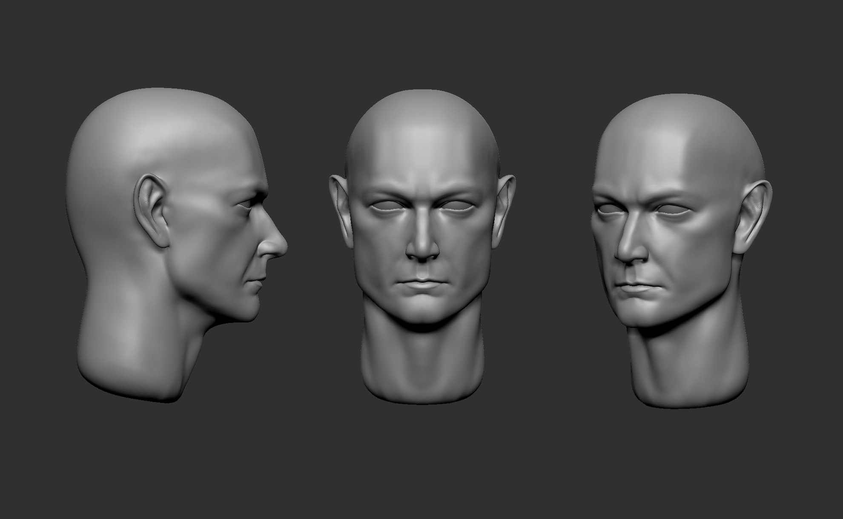
Task: Click the left profile-view head's ear
Action: click(150, 211)
